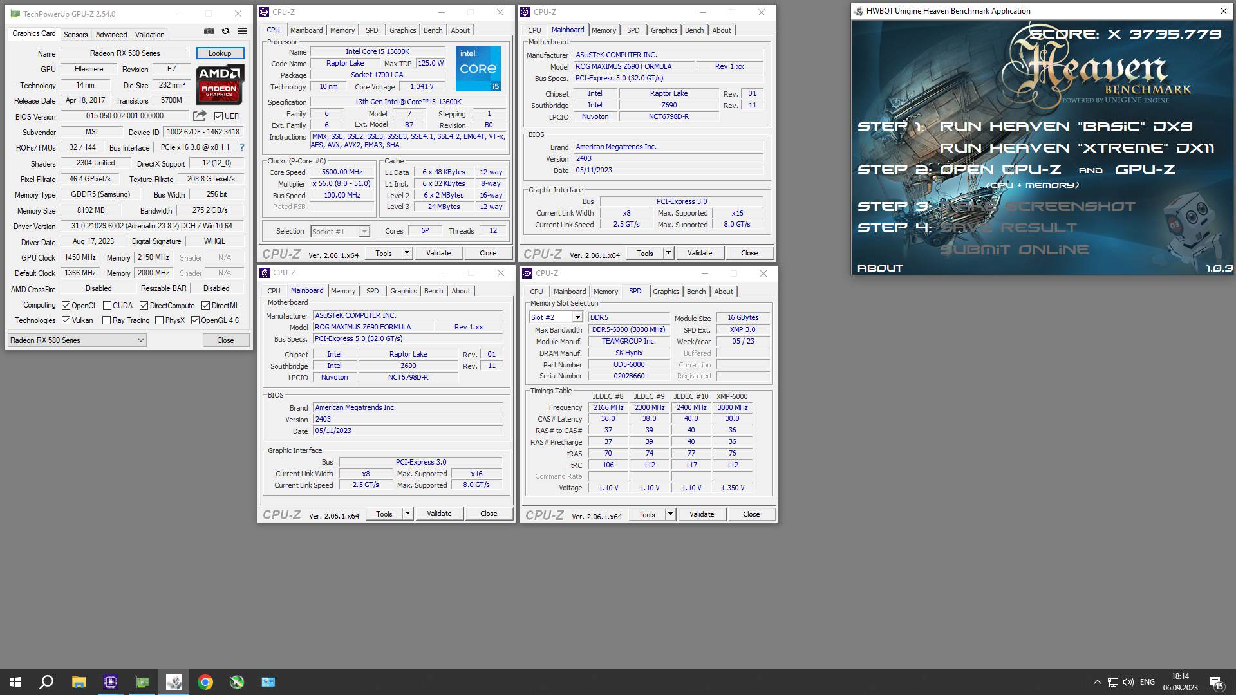Viewport: 1236px width, 695px height.
Task: Click the GPU-Z refresh icon
Action: [x=225, y=31]
